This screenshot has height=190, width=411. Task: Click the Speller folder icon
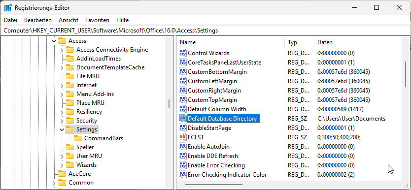click(69, 147)
